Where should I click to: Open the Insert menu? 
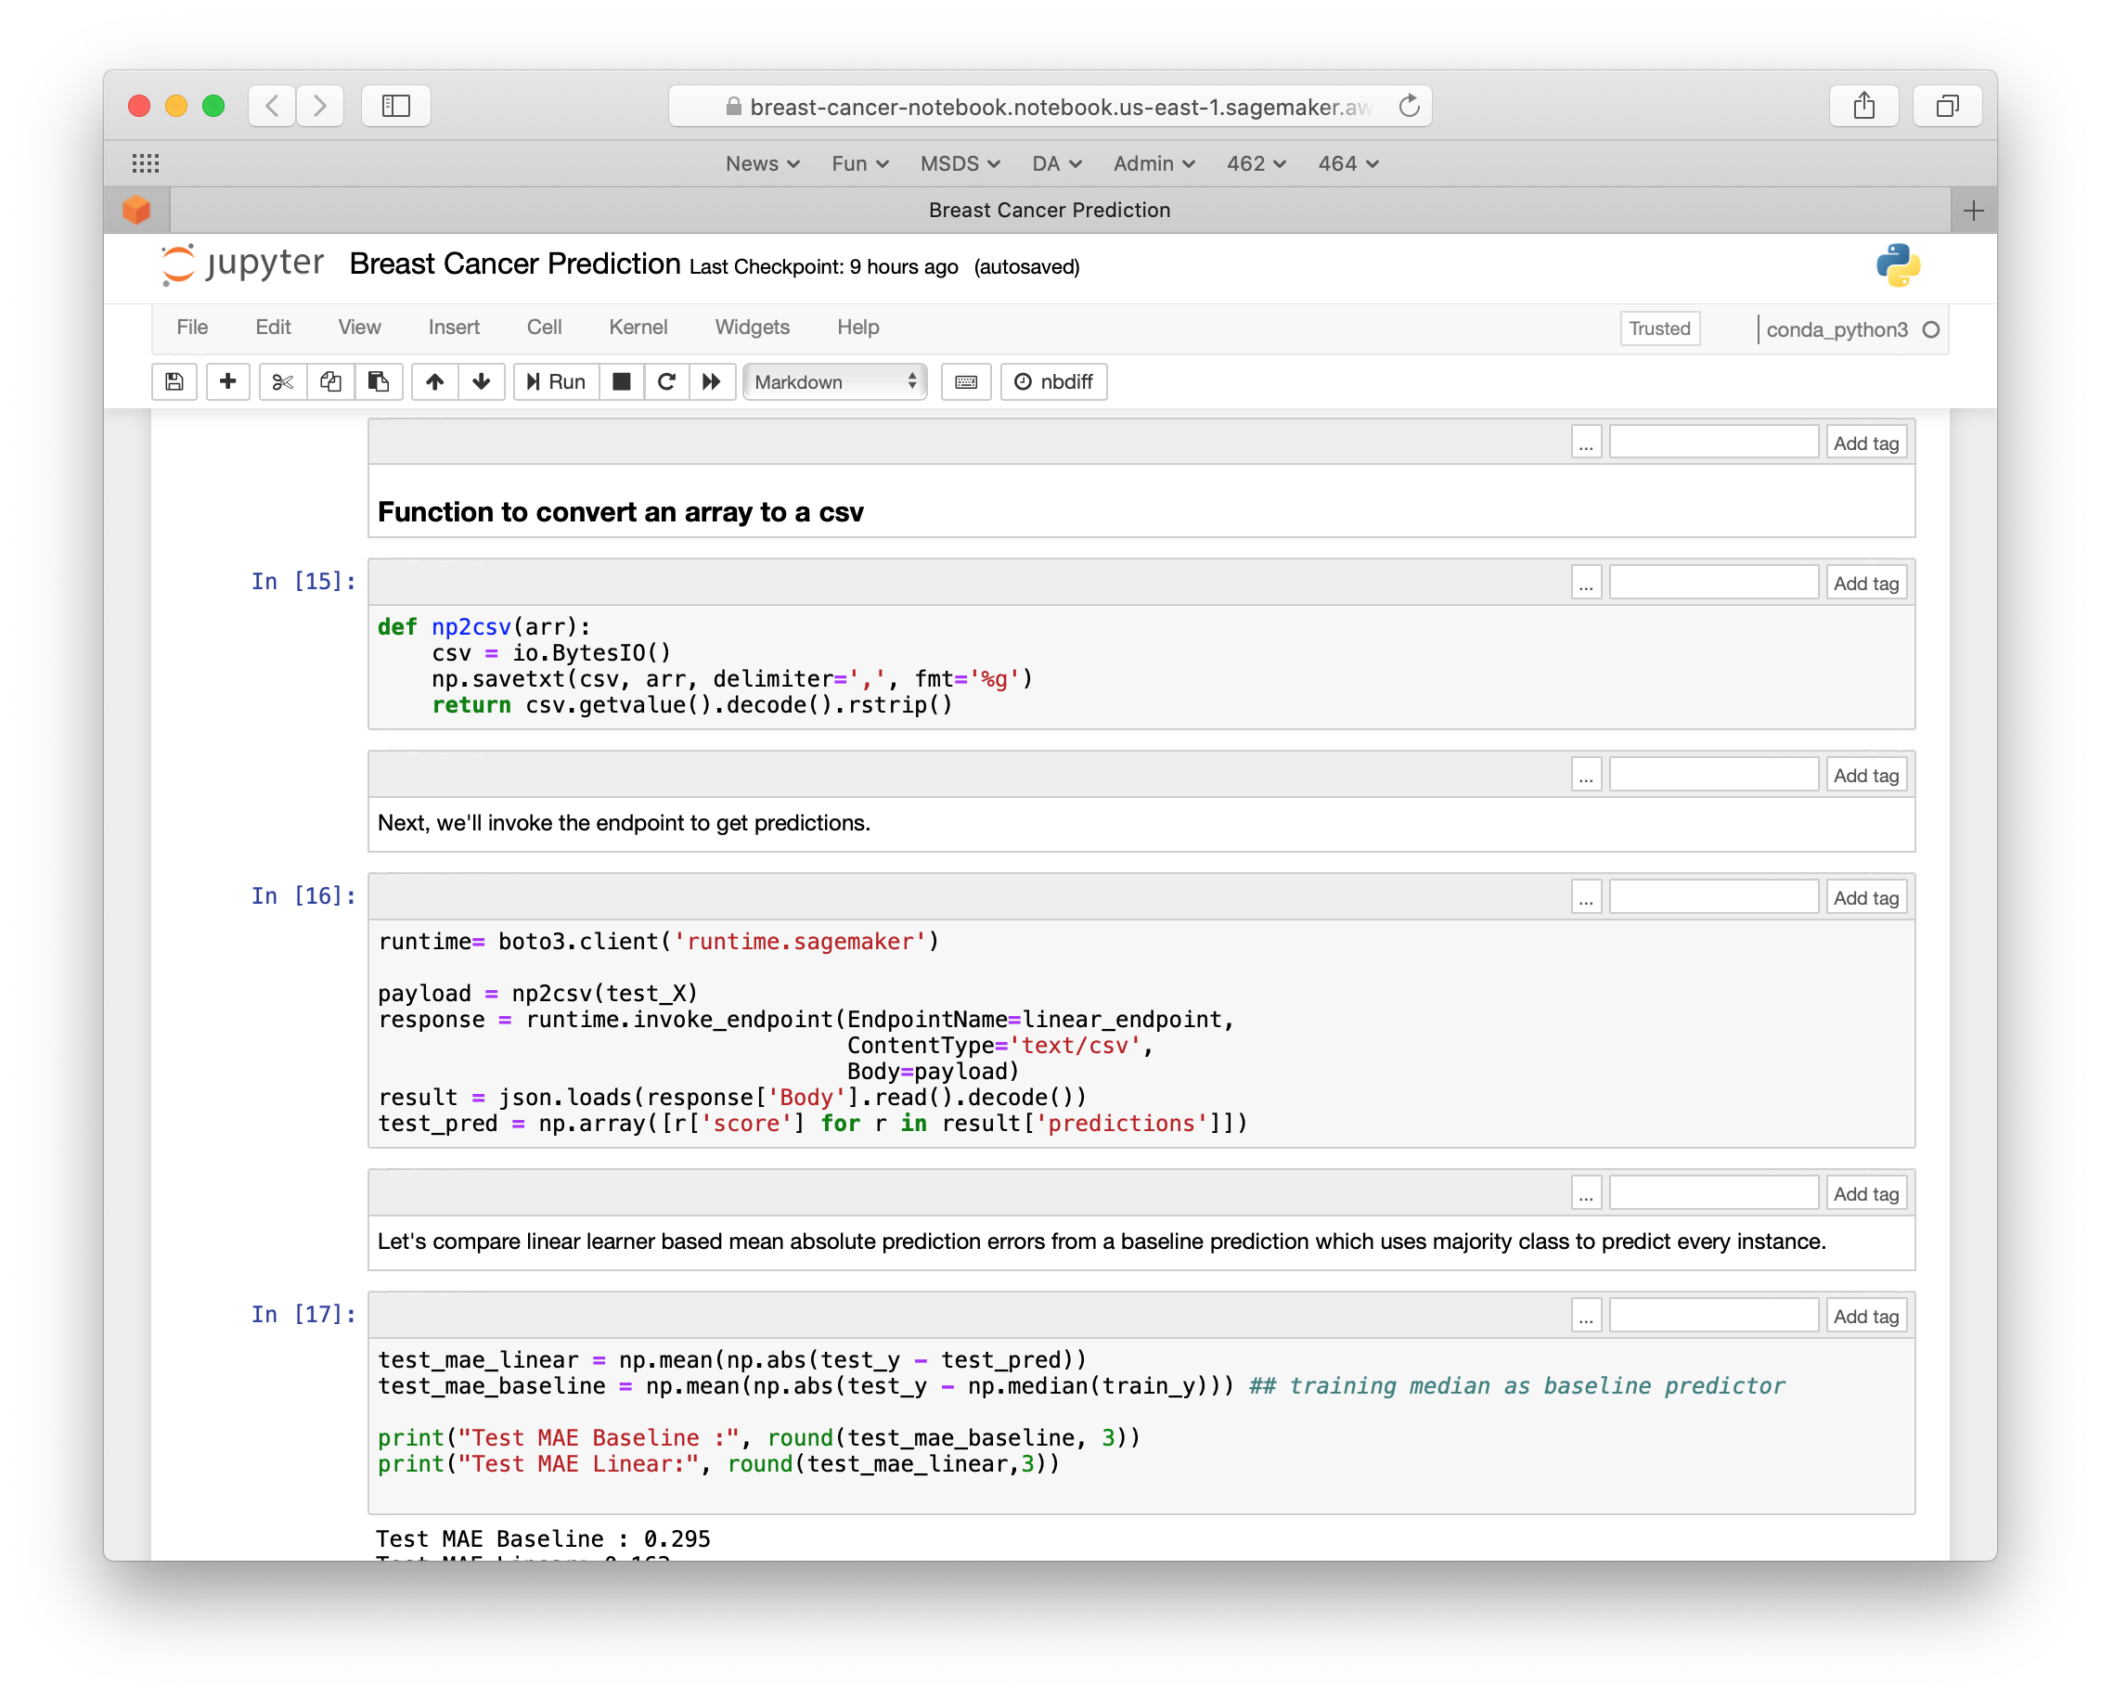coord(454,327)
